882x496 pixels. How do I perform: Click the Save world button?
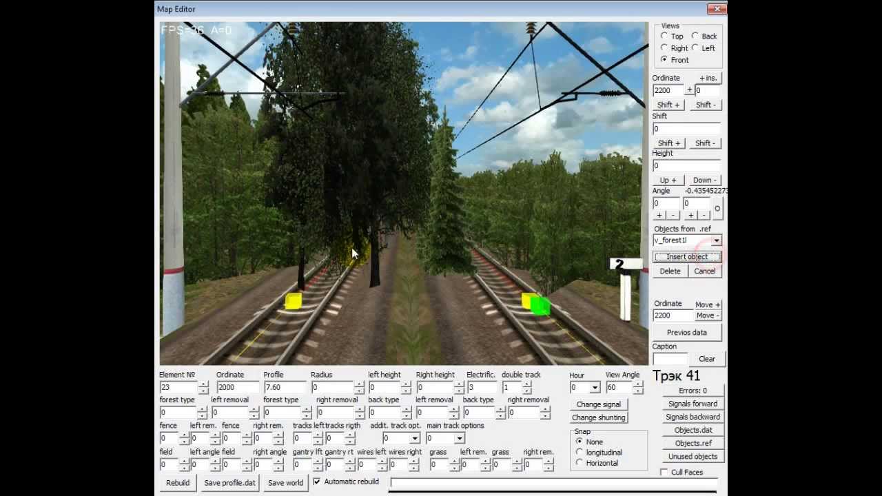pyautogui.click(x=285, y=483)
